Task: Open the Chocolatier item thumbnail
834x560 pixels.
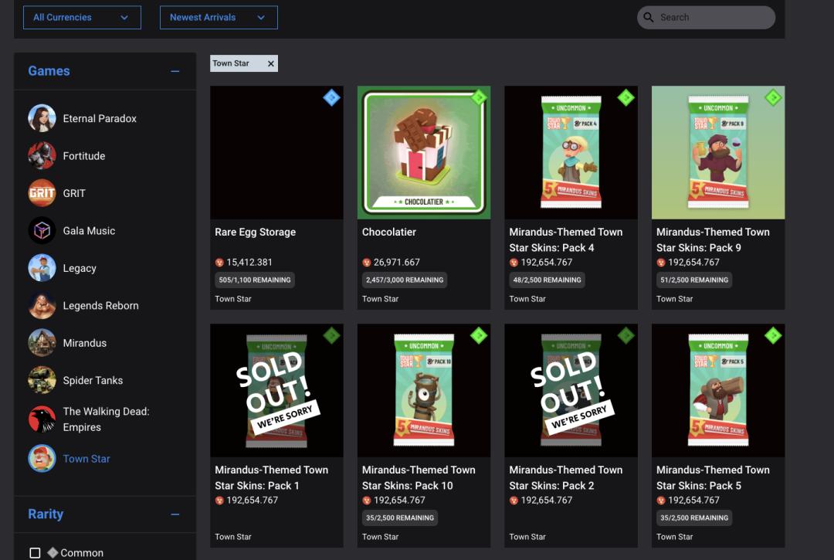Action: point(423,152)
